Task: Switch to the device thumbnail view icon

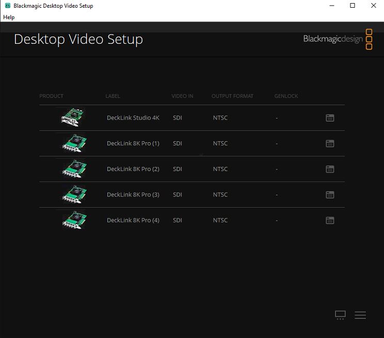Action: 340,315
